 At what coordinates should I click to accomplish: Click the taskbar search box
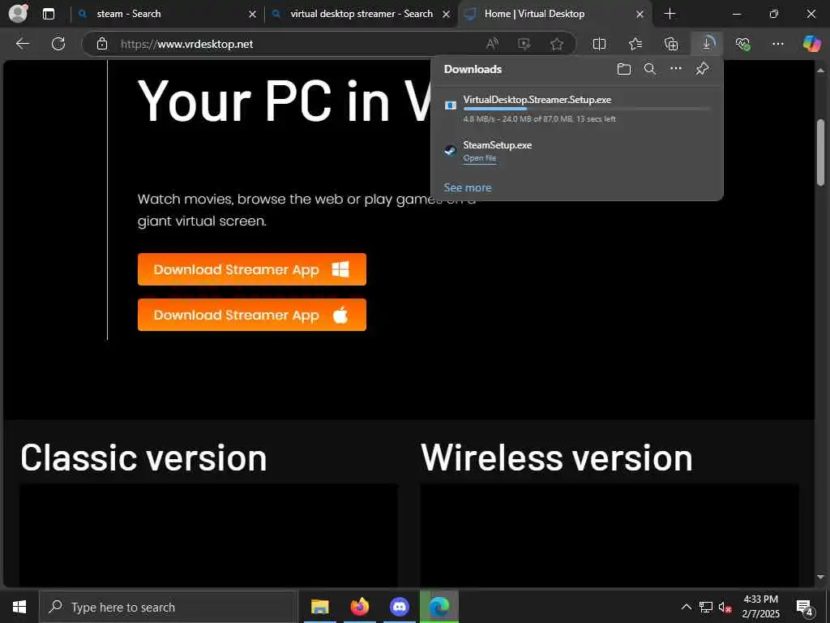click(x=169, y=607)
